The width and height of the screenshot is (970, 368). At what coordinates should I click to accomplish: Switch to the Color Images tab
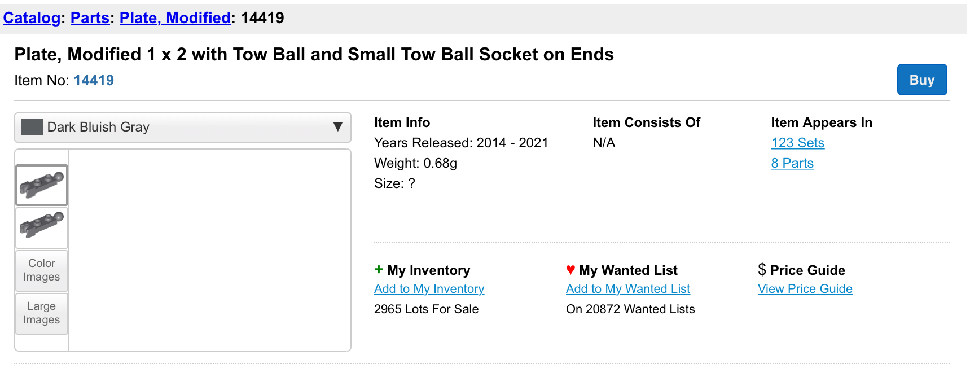[x=42, y=270]
